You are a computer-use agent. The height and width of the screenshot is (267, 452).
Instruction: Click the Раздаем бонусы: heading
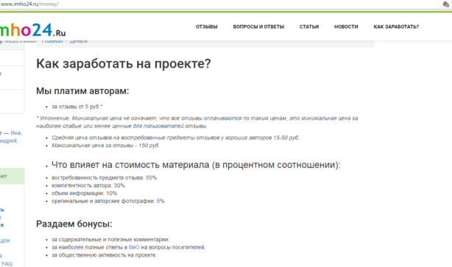pyautogui.click(x=74, y=224)
